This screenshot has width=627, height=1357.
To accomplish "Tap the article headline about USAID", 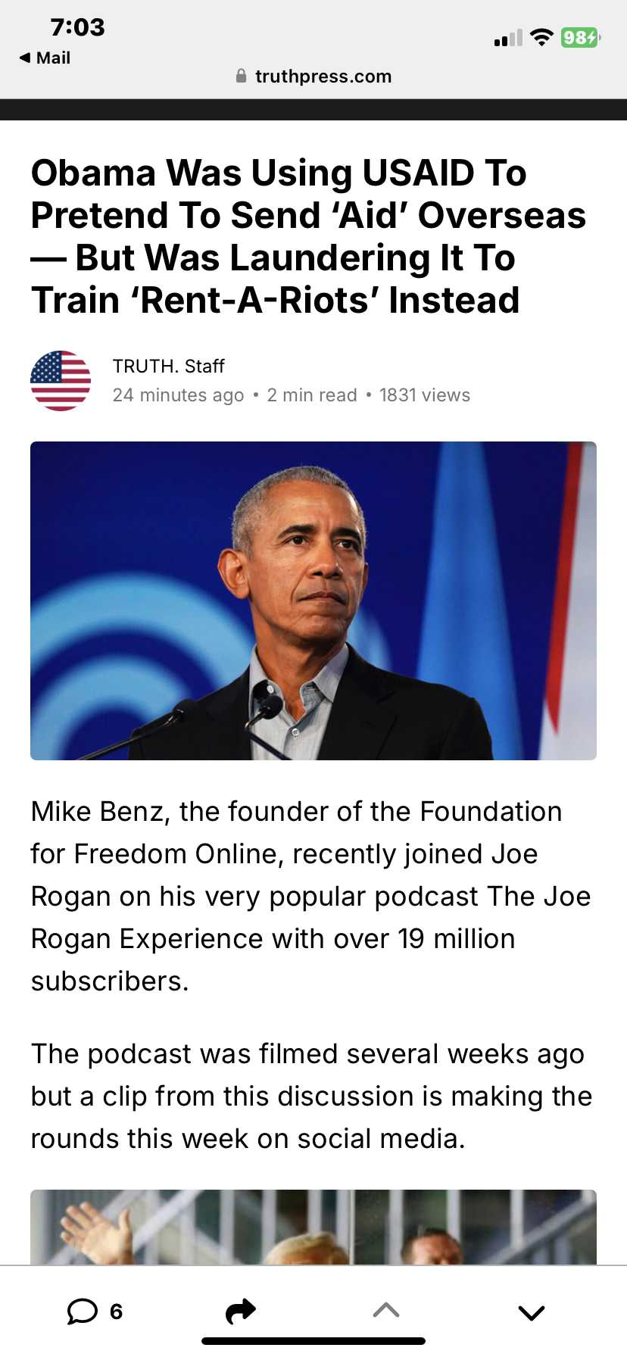I will (x=308, y=236).
